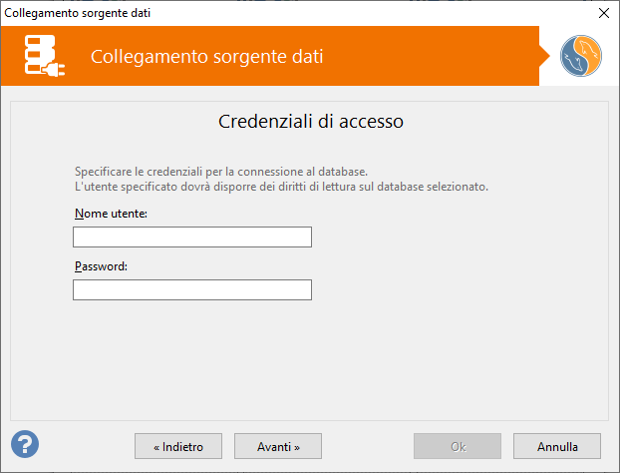
Task: Click the text line starting with L'utente specificato
Action: coord(281,187)
